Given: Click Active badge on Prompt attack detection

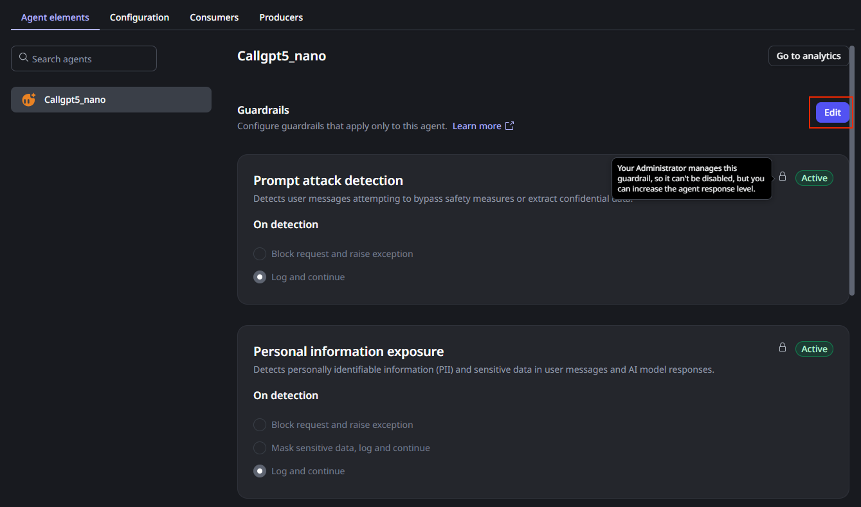Looking at the screenshot, I should 814,178.
